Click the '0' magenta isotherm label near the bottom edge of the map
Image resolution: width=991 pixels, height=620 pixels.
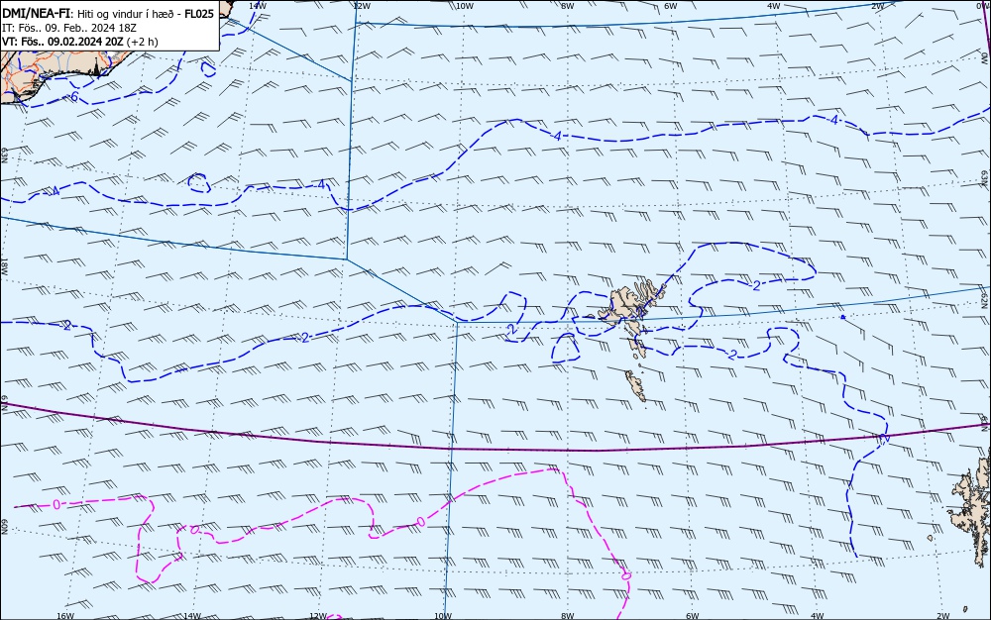click(x=625, y=575)
